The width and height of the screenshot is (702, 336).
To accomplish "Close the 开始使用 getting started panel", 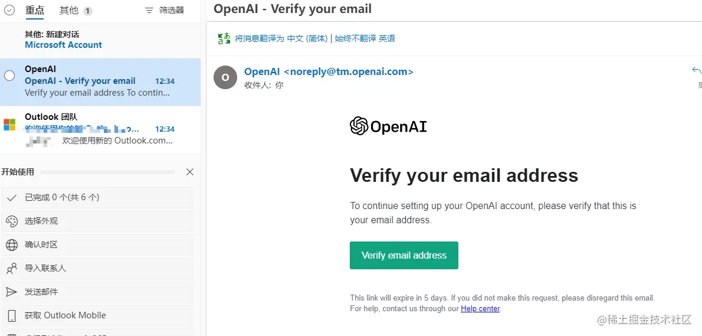I will click(x=190, y=172).
